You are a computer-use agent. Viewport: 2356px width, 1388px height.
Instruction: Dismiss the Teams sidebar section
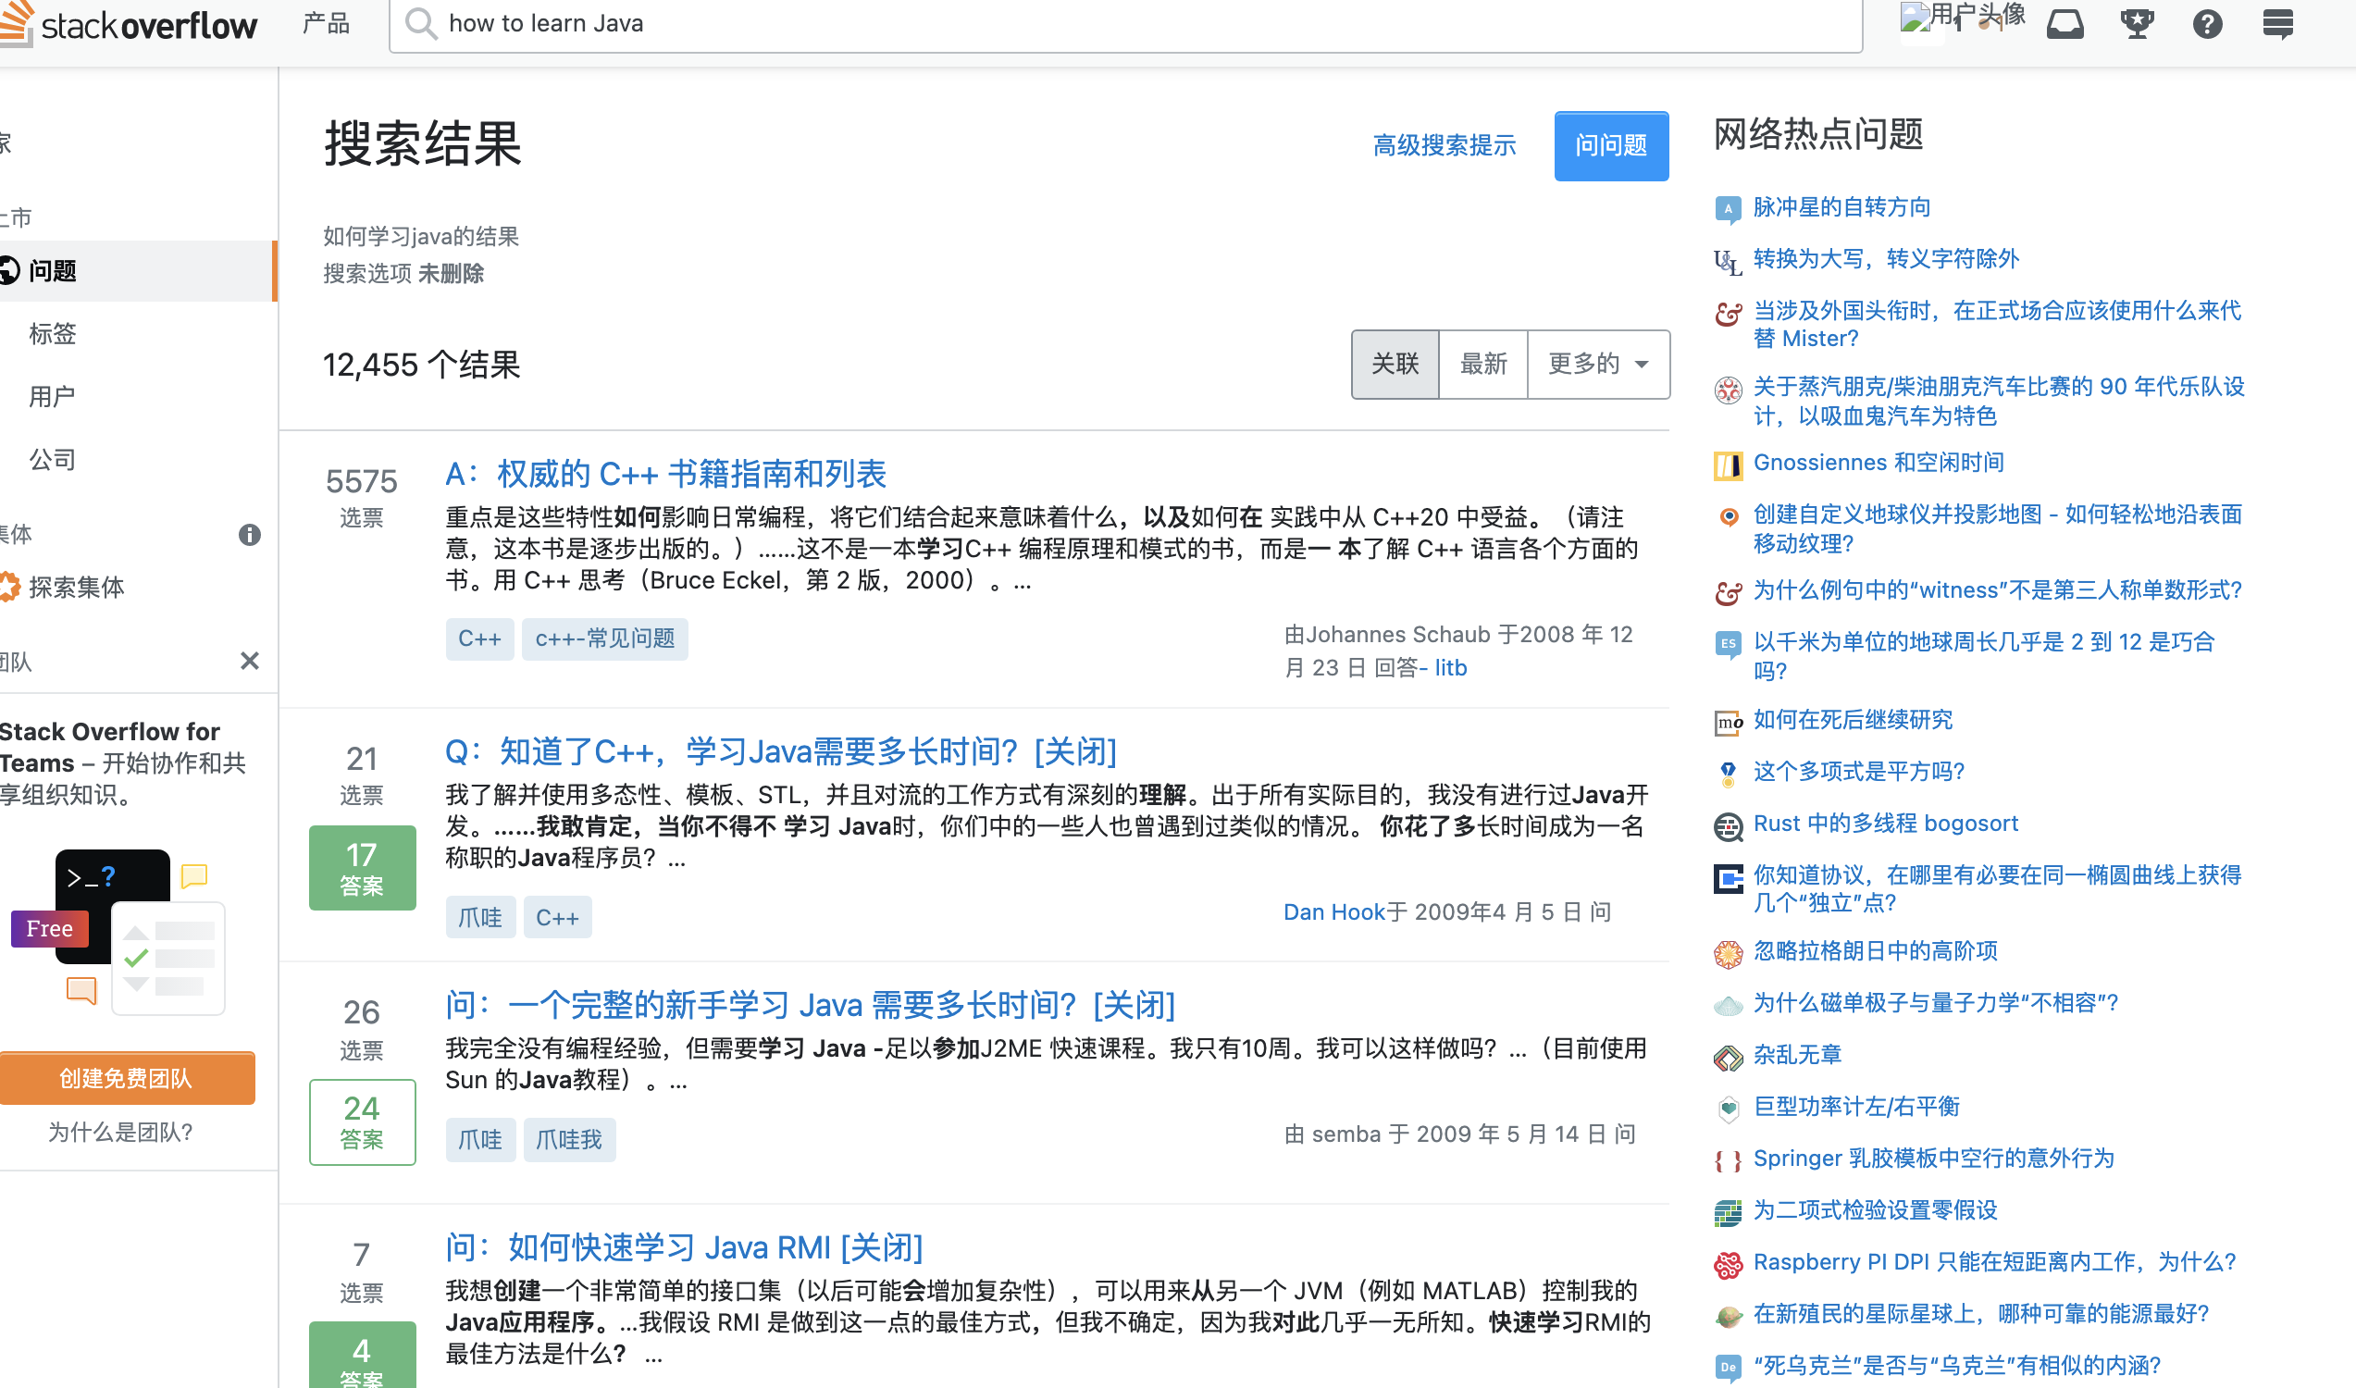249,662
